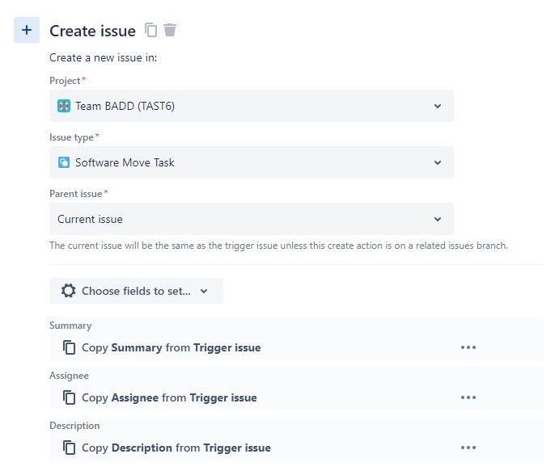Expand the Issue type dropdown chevron
This screenshot has width=555, height=475.
(438, 162)
